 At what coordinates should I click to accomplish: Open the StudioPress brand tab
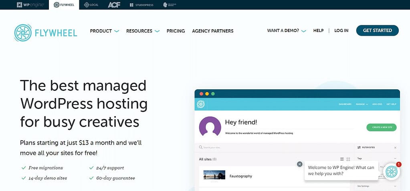tap(141, 5)
